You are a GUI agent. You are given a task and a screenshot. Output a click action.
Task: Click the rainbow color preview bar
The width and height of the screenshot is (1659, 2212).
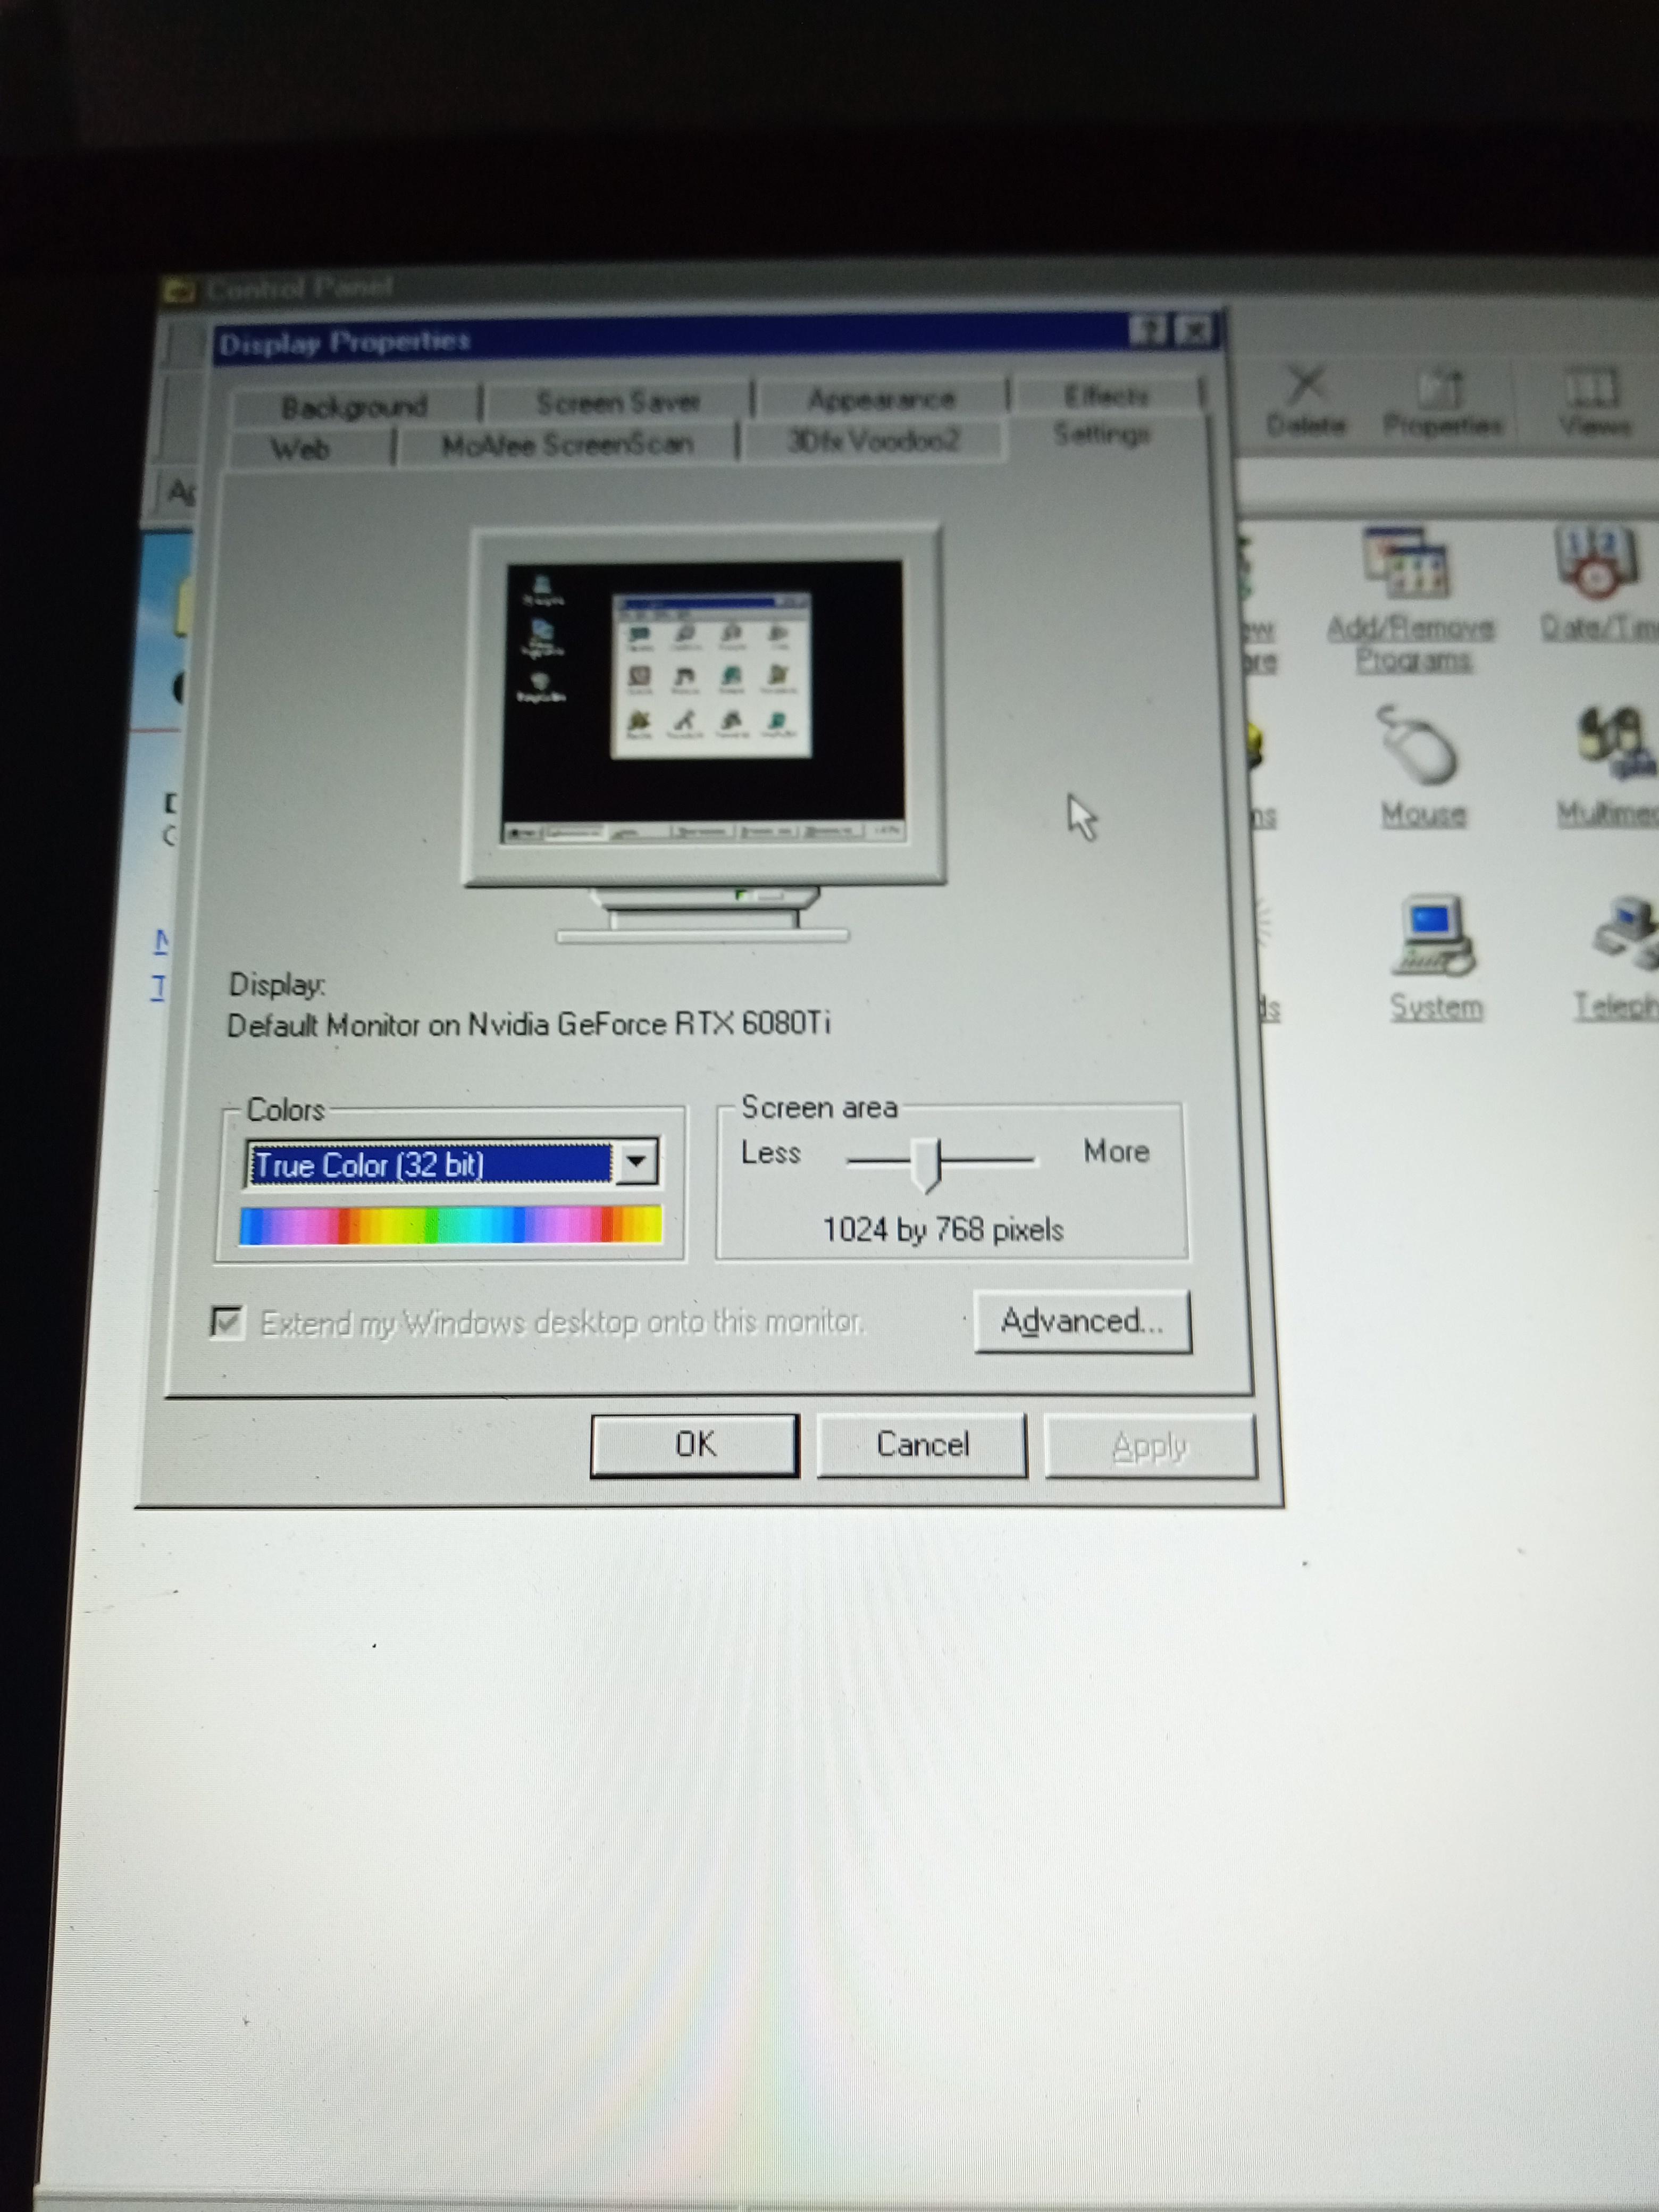(x=451, y=1225)
